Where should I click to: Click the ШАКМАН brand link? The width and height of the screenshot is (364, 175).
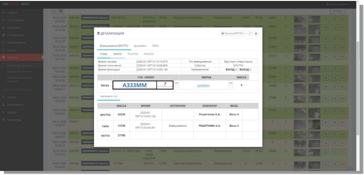tap(203, 86)
